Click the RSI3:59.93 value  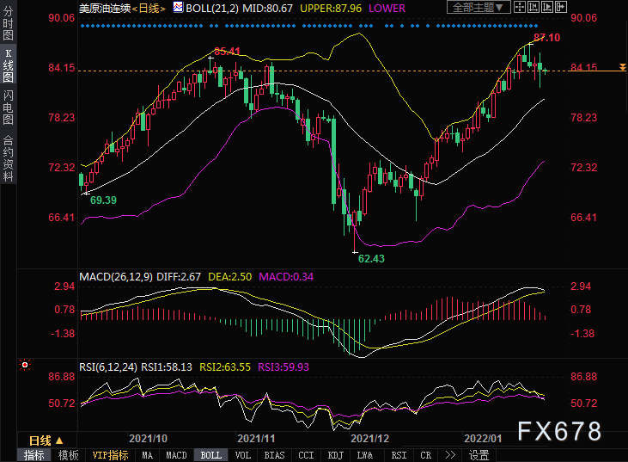point(284,367)
